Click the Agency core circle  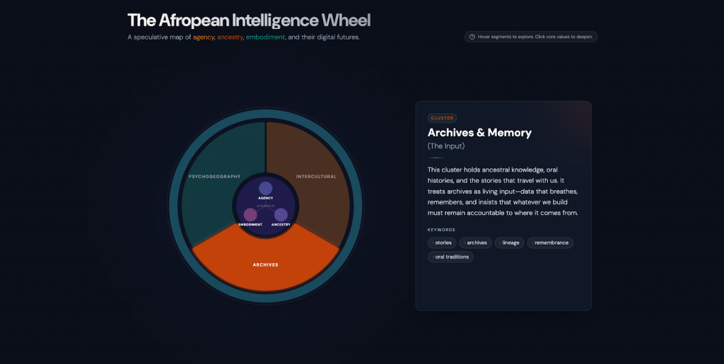(265, 188)
